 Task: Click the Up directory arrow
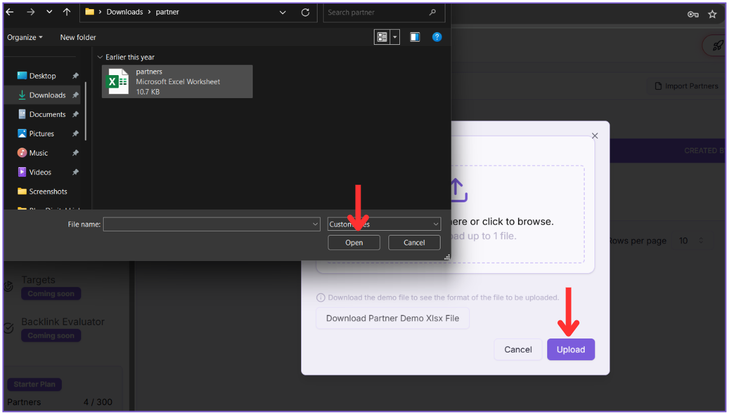click(x=67, y=12)
